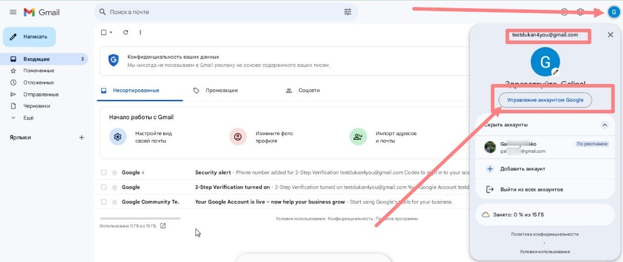Expand the Ещё folders list
Image resolution: width=623 pixels, height=262 pixels.
tap(28, 118)
